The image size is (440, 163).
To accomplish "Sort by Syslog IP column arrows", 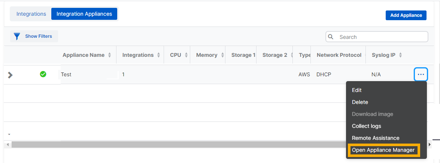I will click(x=400, y=55).
